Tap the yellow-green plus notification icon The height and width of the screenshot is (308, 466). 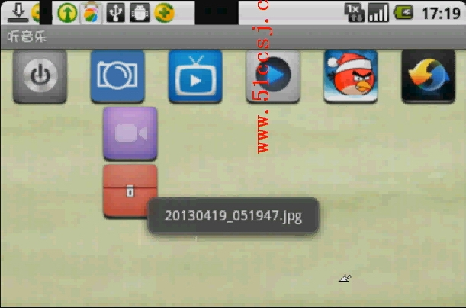pos(163,12)
